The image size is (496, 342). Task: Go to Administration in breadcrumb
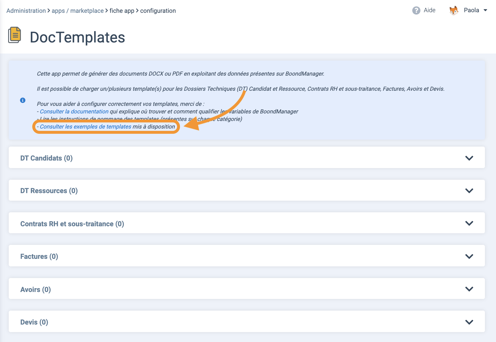[x=26, y=11]
